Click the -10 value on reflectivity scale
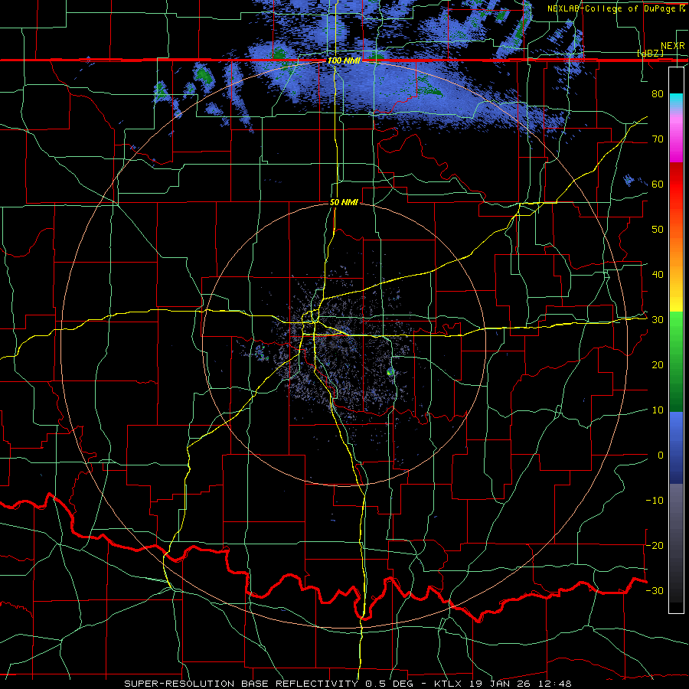The image size is (689, 689). pos(655,501)
